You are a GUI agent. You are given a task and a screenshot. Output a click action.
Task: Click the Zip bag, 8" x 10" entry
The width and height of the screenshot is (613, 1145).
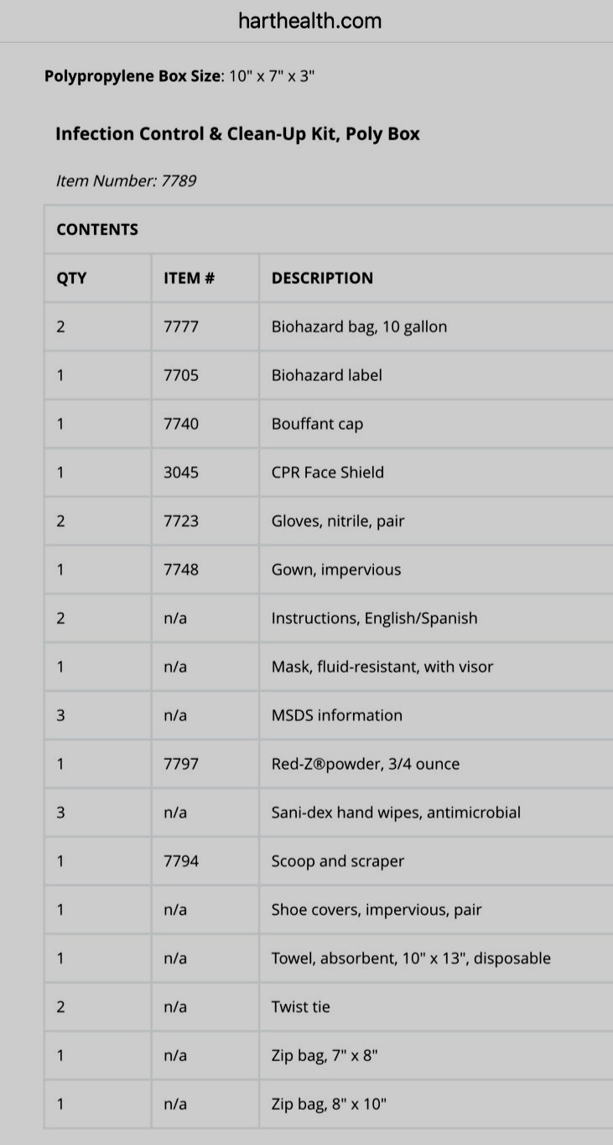pos(329,1105)
